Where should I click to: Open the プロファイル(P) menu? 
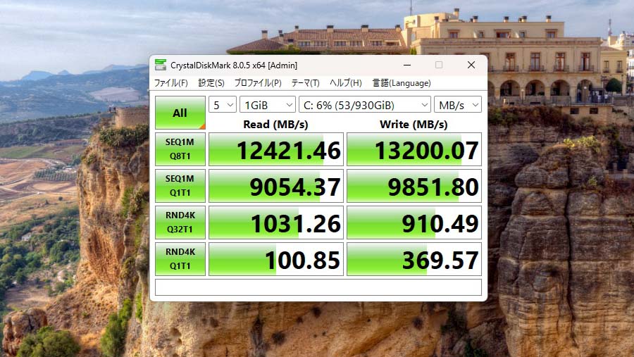pos(258,83)
